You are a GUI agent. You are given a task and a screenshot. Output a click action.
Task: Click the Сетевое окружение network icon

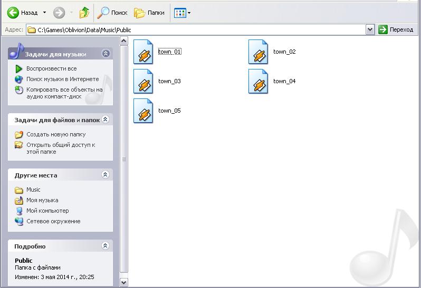point(19,222)
